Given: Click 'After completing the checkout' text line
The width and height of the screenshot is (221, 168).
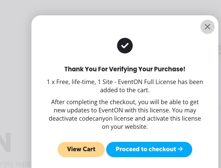Looking at the screenshot, I should tap(125, 102).
